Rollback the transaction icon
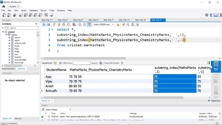 pyautogui.click(x=85, y=25)
